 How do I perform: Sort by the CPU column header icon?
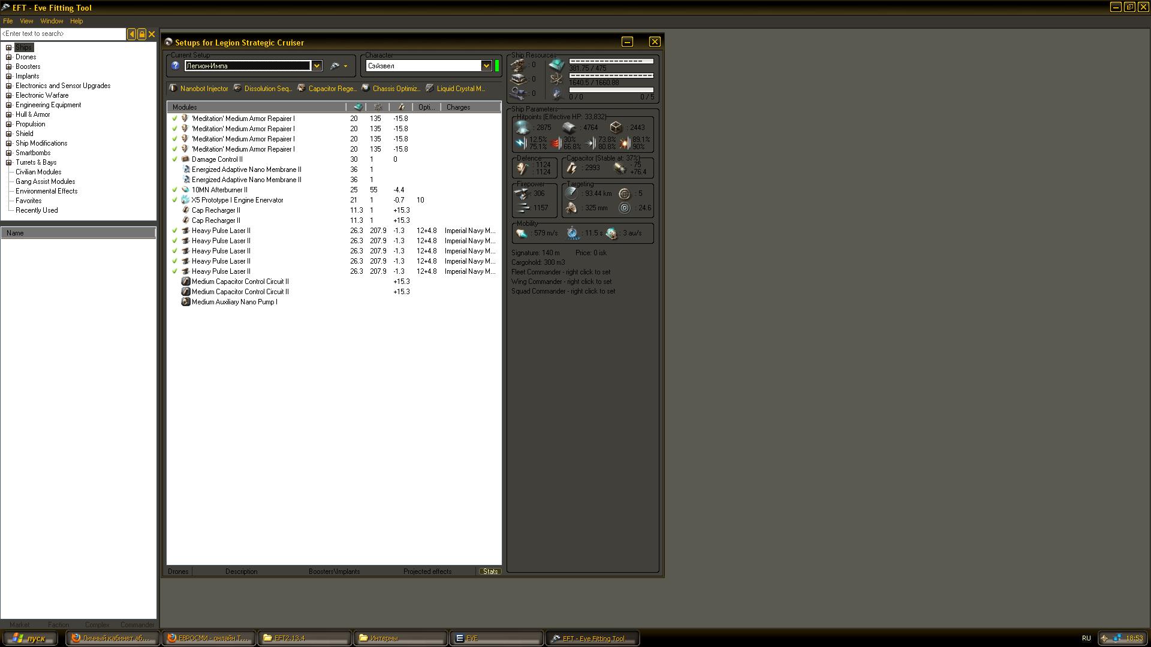(358, 107)
